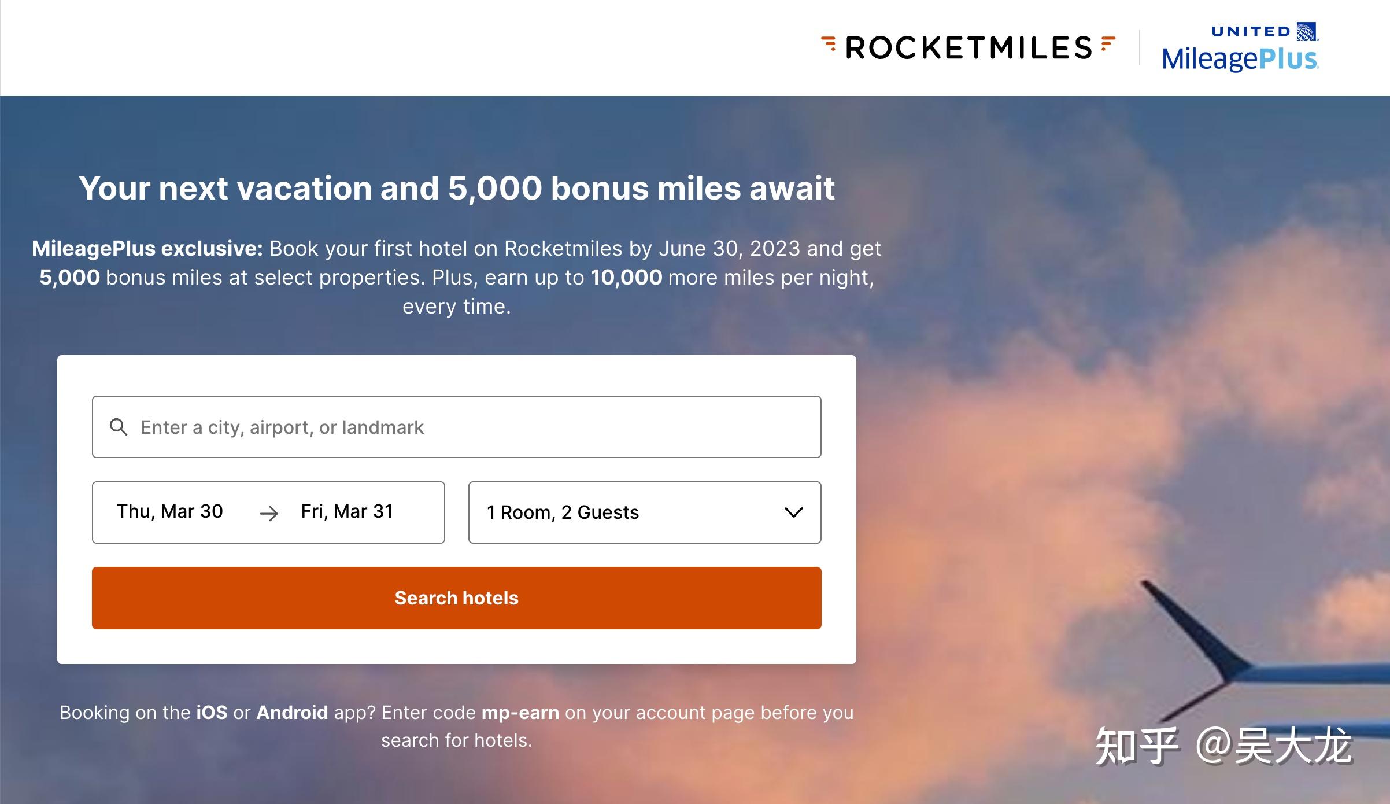Open the check-out date 'Fri, Mar 31'
1390x804 pixels.
[x=346, y=511]
